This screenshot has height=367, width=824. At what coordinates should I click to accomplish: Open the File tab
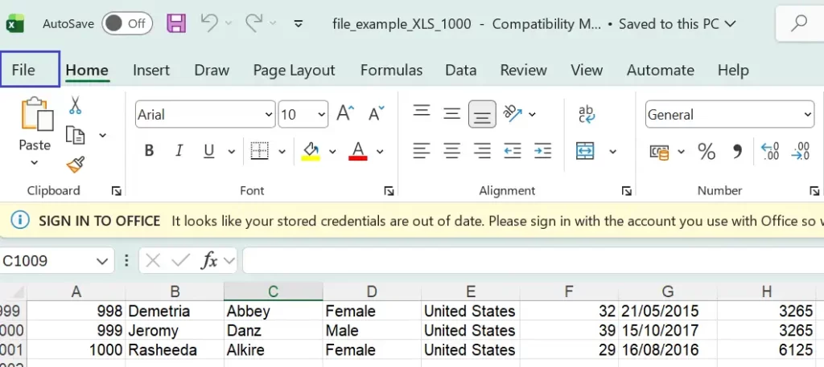click(x=23, y=70)
